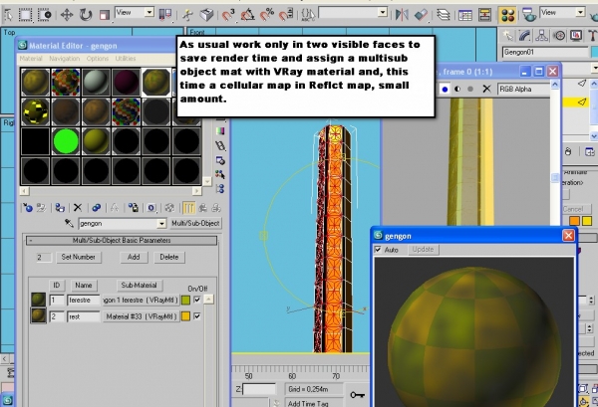The width and height of the screenshot is (598, 407).
Task: Toggle the 3D Snaps magnet icon
Action: 228,15
